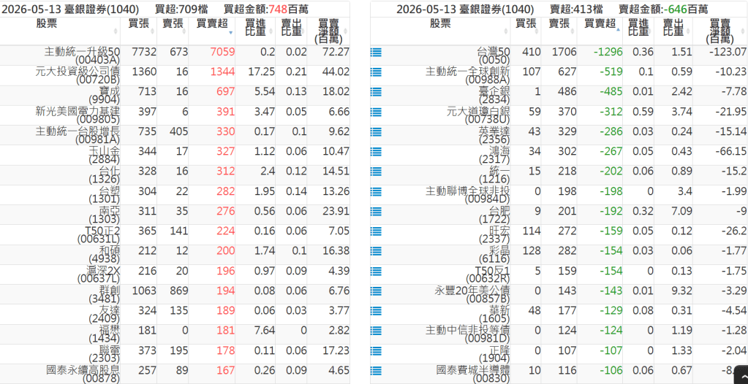Screen dimensions: 748x384
Task: Open the list icon for 臺企銀 (2834)
Action: [x=376, y=92]
